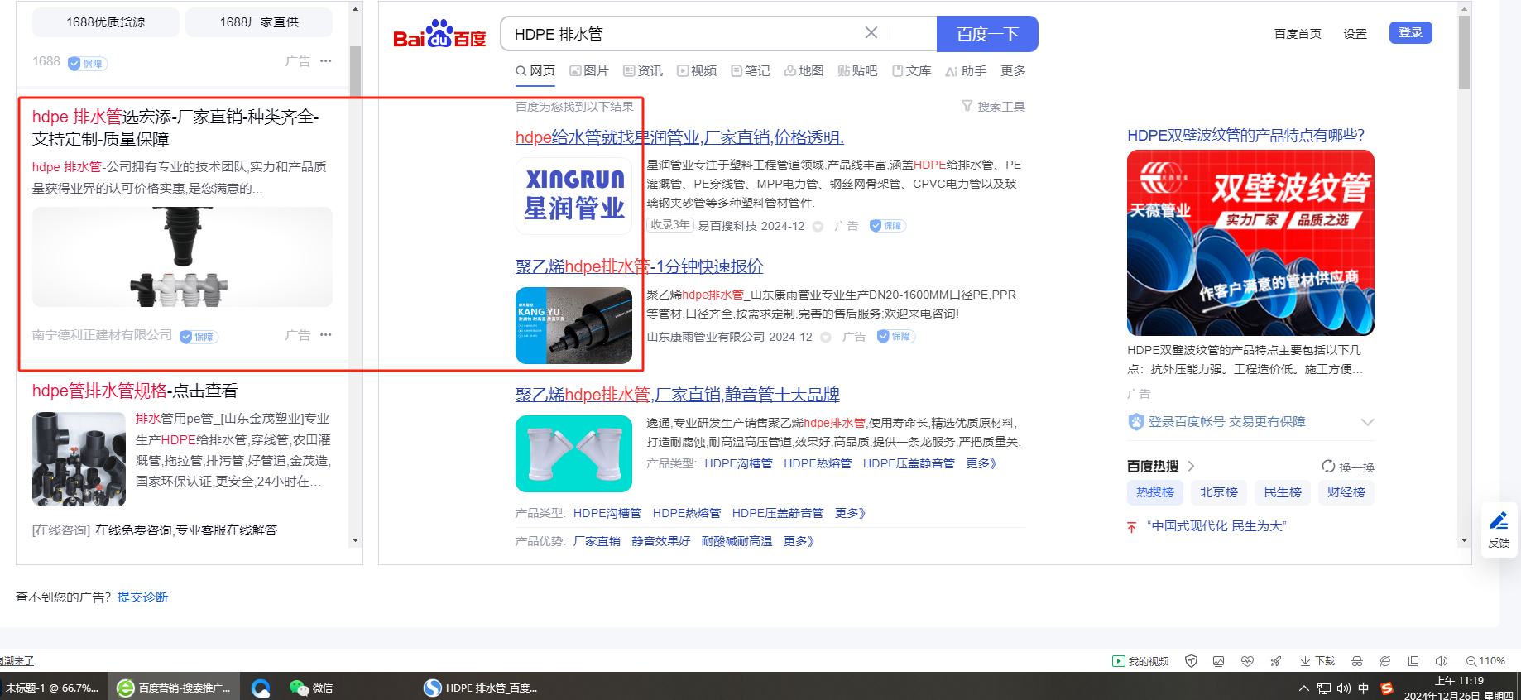This screenshot has width=1521, height=700.
Task: Click the rocket speed-up icon in status bar
Action: pos(1276,661)
